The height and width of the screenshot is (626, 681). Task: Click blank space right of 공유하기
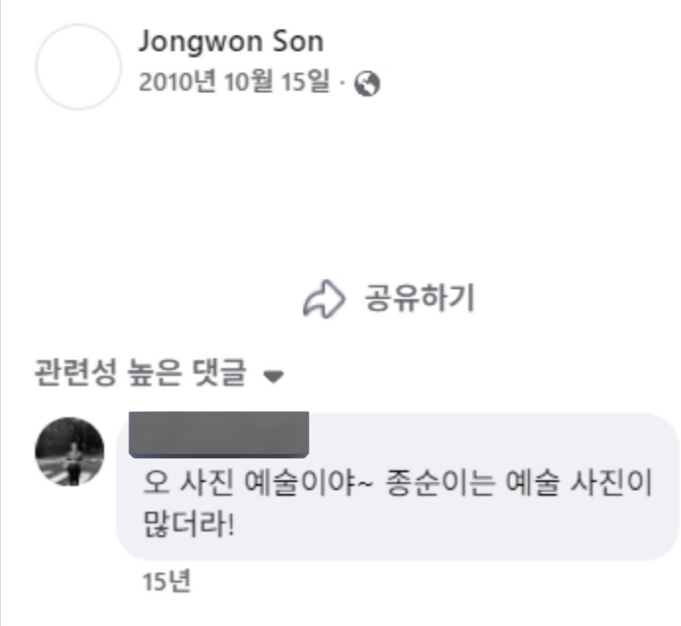click(x=572, y=300)
